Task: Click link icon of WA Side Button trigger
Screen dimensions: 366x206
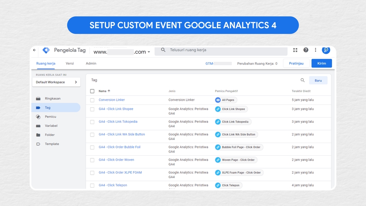Action: click(218, 135)
